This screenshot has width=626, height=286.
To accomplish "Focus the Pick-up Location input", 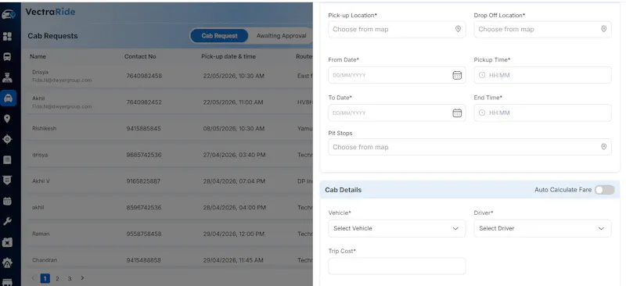I will pos(397,30).
